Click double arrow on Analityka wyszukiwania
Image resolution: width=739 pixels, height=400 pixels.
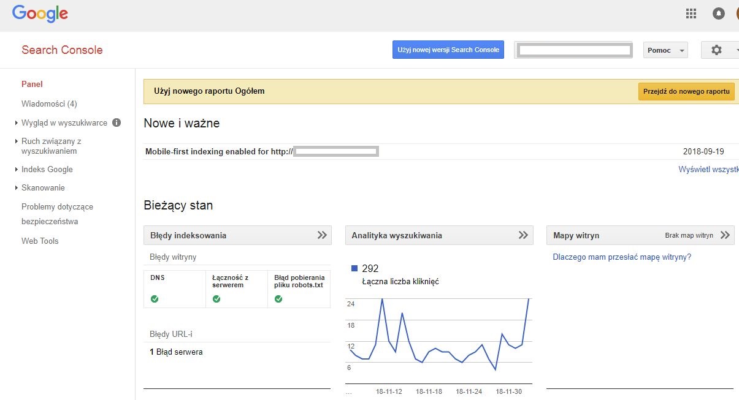(523, 235)
